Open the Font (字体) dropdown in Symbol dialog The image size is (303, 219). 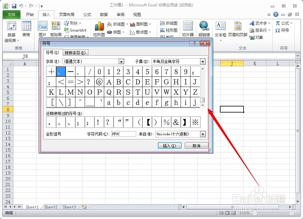pyautogui.click(x=121, y=62)
